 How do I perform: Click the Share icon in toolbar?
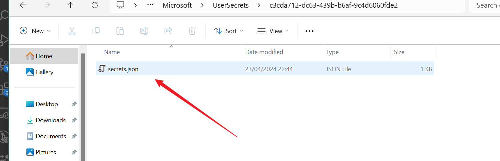point(168,31)
